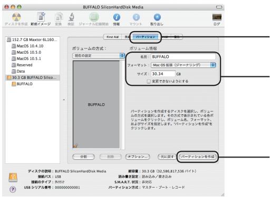Viewport: 273px width, 197px height.
Task: Select 30.3 GB BUFFALO Silicon disk
Action: coord(33,77)
